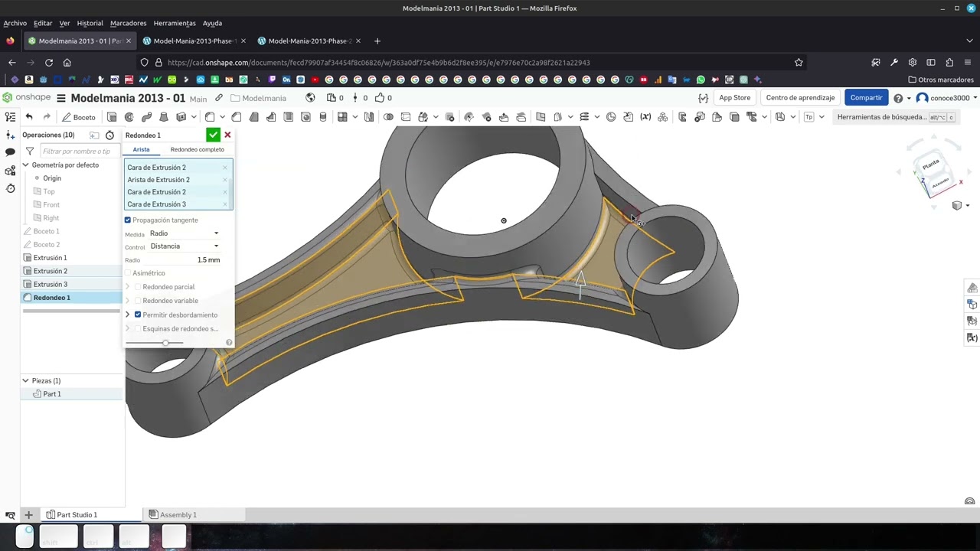This screenshot has width=980, height=551.
Task: Collapse Geometría por defecto tree
Action: click(x=25, y=165)
